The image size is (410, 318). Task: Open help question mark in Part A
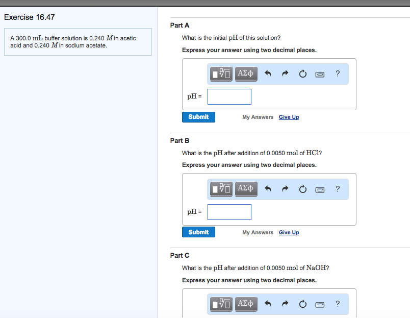coord(338,74)
